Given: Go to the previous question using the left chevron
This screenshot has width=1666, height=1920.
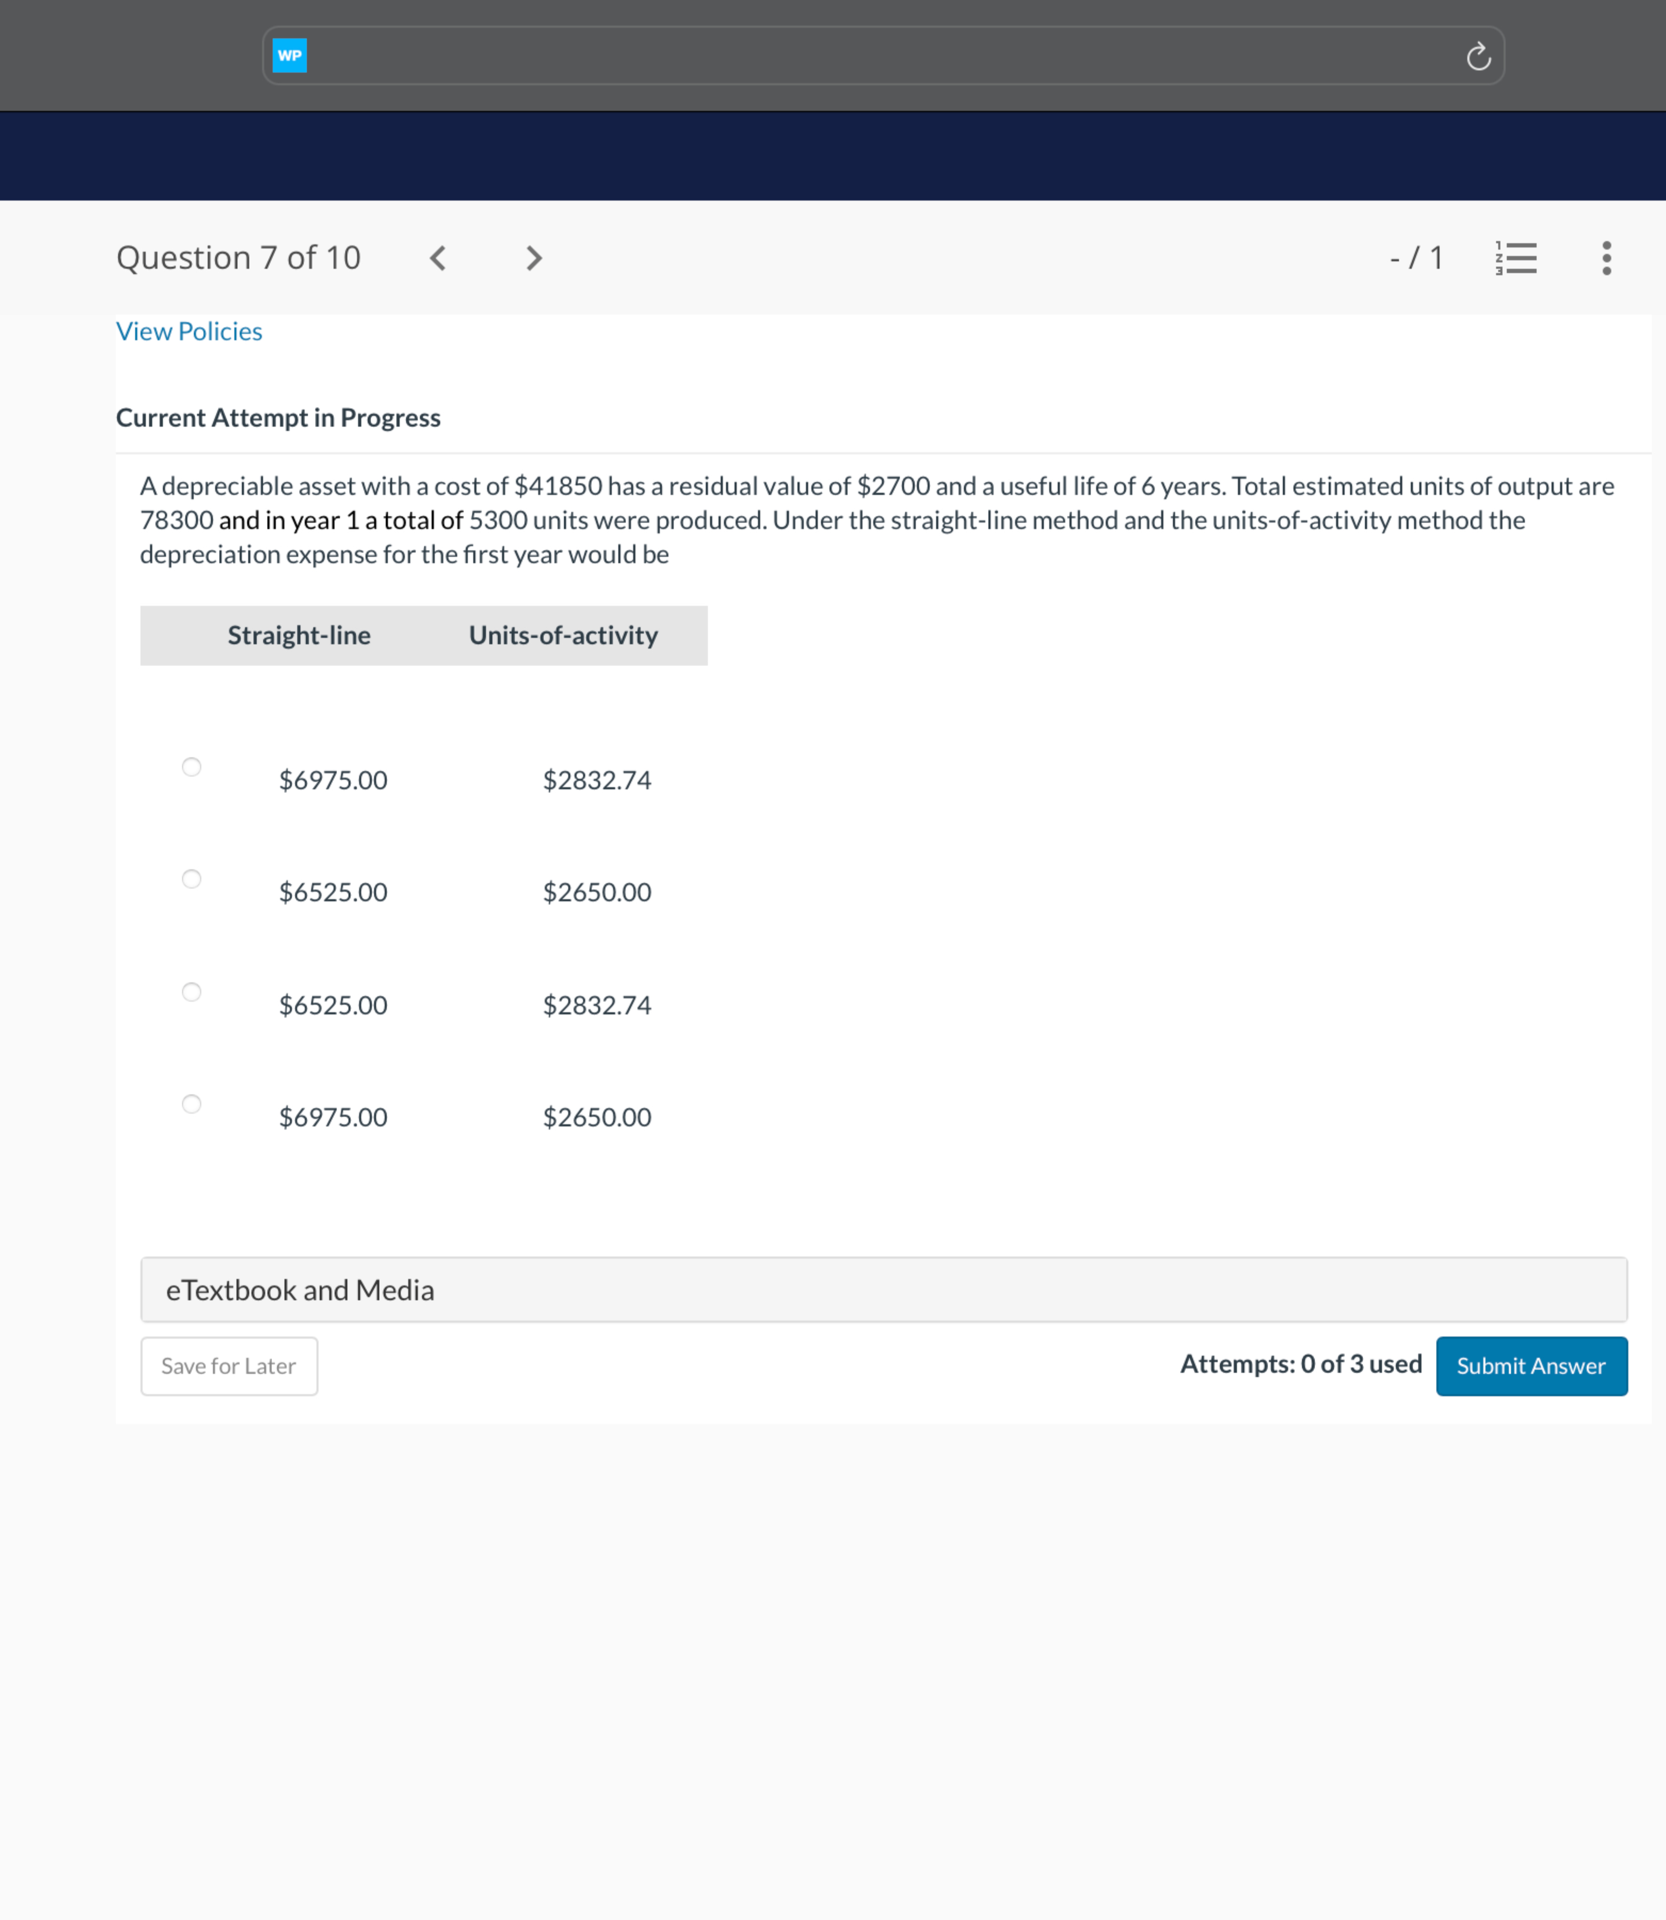Looking at the screenshot, I should [438, 258].
